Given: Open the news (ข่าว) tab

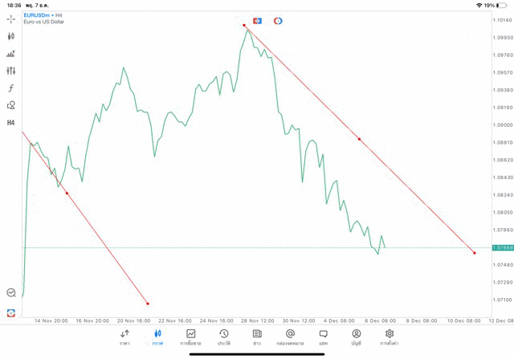Looking at the screenshot, I should 257,337.
